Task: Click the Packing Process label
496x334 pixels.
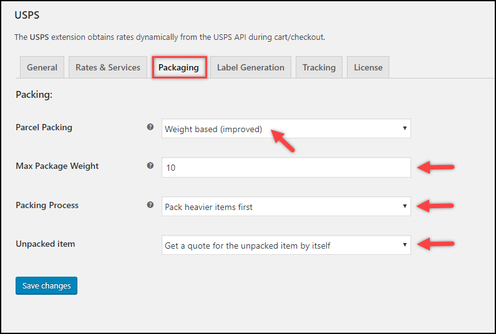Action: pyautogui.click(x=47, y=206)
